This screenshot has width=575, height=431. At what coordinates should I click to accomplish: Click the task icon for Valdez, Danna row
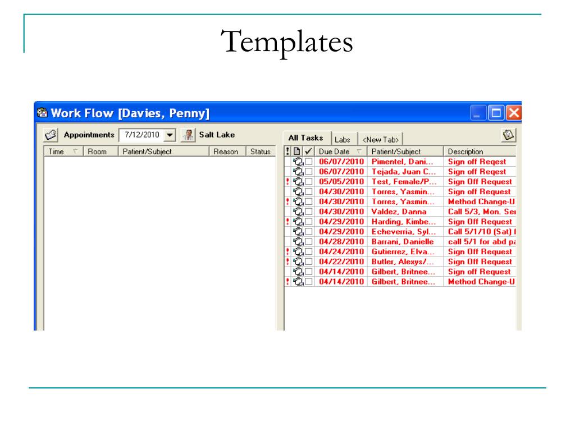coord(298,212)
